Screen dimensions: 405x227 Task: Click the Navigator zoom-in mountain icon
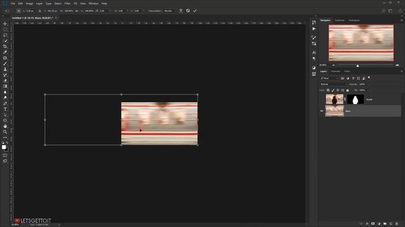pos(397,65)
